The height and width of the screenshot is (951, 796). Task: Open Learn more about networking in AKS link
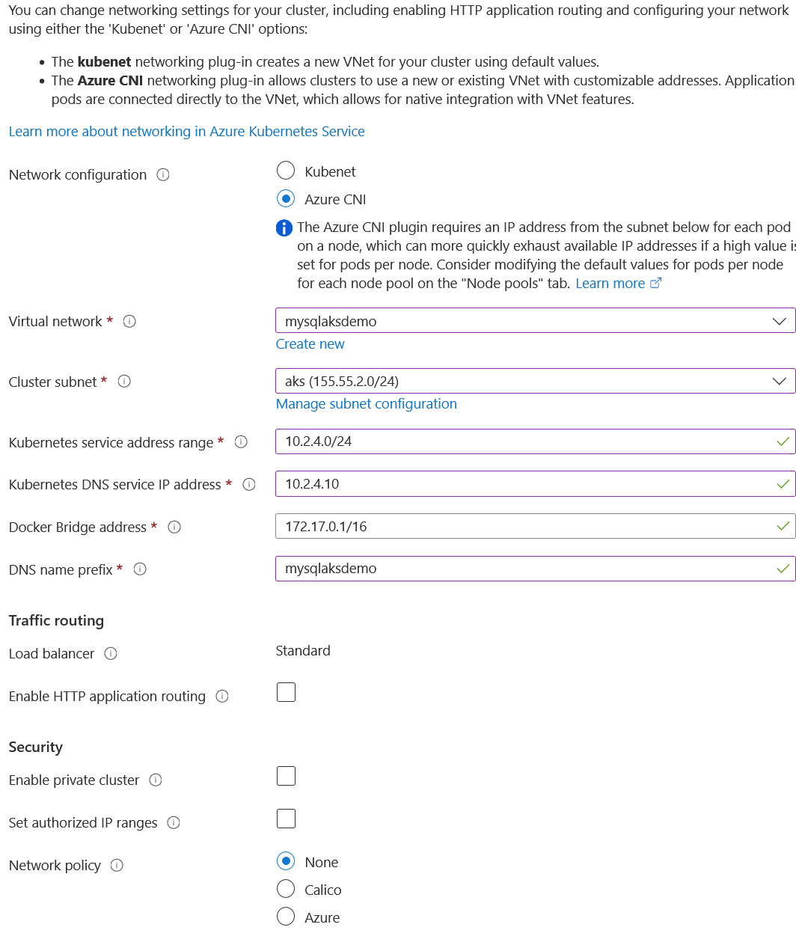pos(187,132)
